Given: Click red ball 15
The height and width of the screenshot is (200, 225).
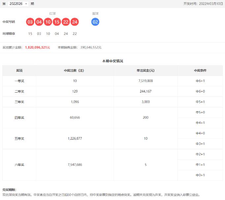Looking at the screenshot, I should pyautogui.click(x=57, y=22).
